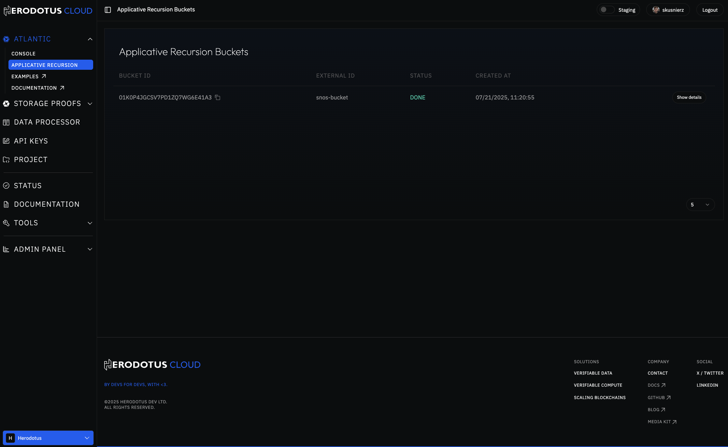
Task: Click the sidebar collapse panel icon
Action: tap(108, 10)
